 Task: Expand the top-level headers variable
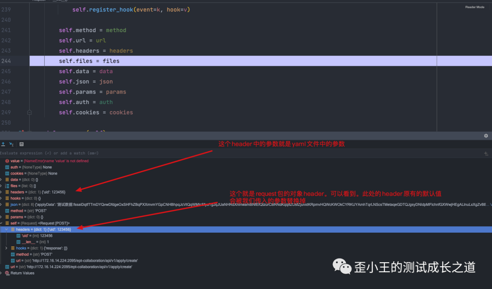[x=1, y=192]
